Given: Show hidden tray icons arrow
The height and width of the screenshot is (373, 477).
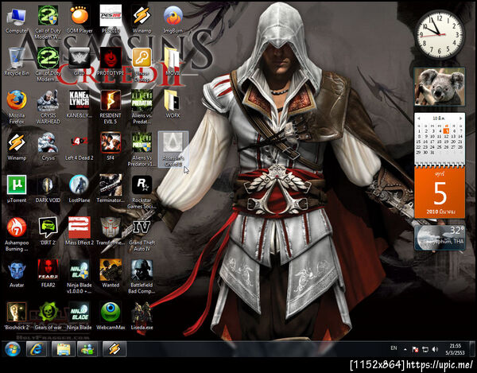Looking at the screenshot, I should (x=405, y=350).
